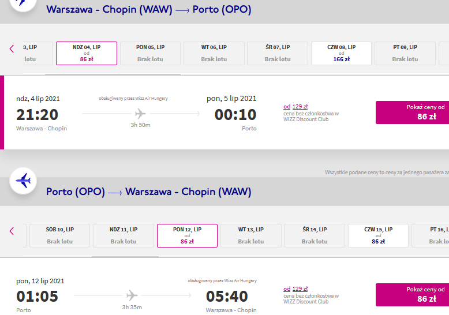The height and width of the screenshot is (315, 449).
Task: Select outbound date CZW 08, LIP 166 zł
Action: [341, 53]
